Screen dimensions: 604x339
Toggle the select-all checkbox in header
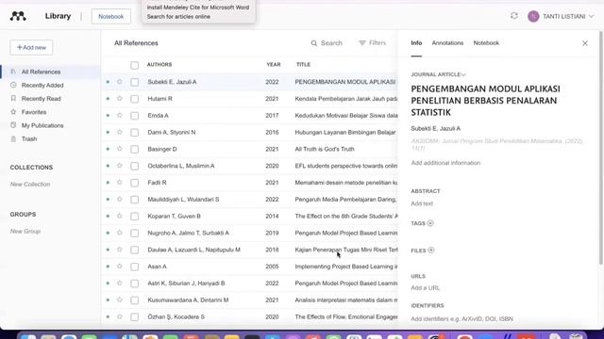point(134,65)
